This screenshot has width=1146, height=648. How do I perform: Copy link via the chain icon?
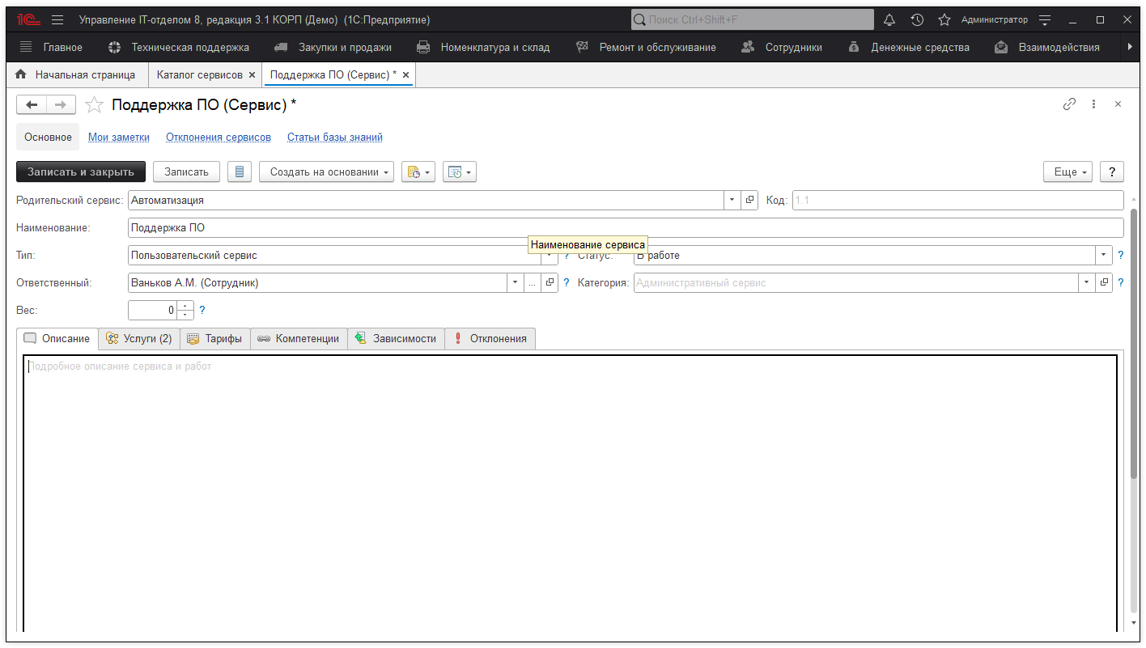[1069, 104]
